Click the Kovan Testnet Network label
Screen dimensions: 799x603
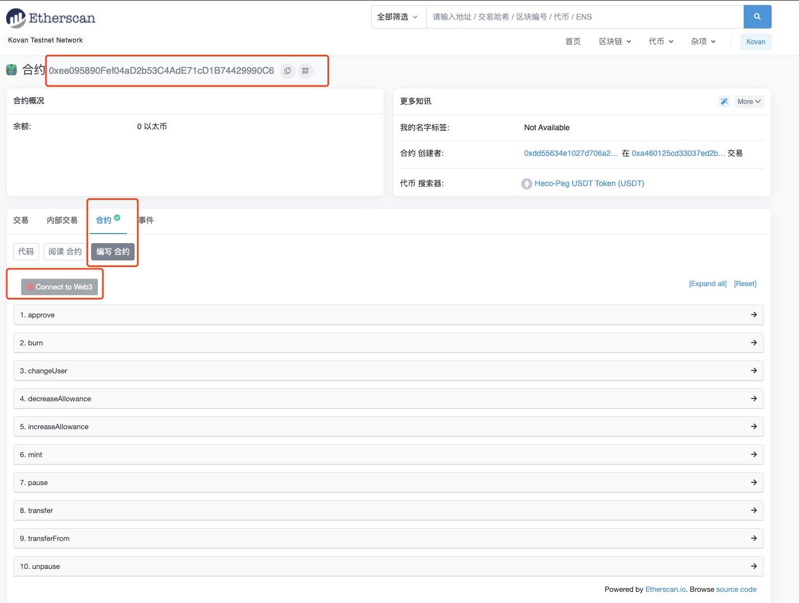pos(45,40)
